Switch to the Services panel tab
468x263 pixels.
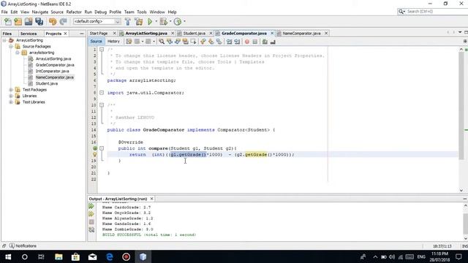point(29,34)
